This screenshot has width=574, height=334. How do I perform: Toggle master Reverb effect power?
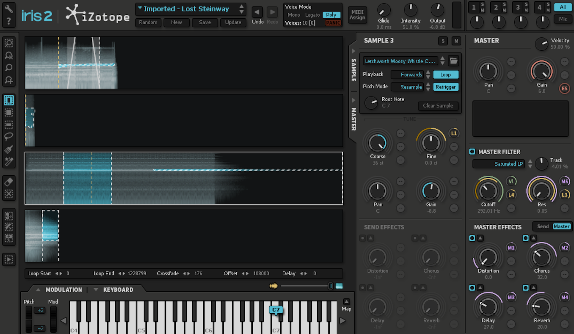pyautogui.click(x=525, y=288)
